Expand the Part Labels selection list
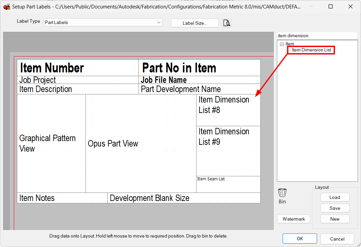The height and width of the screenshot is (247, 361). tap(158, 22)
